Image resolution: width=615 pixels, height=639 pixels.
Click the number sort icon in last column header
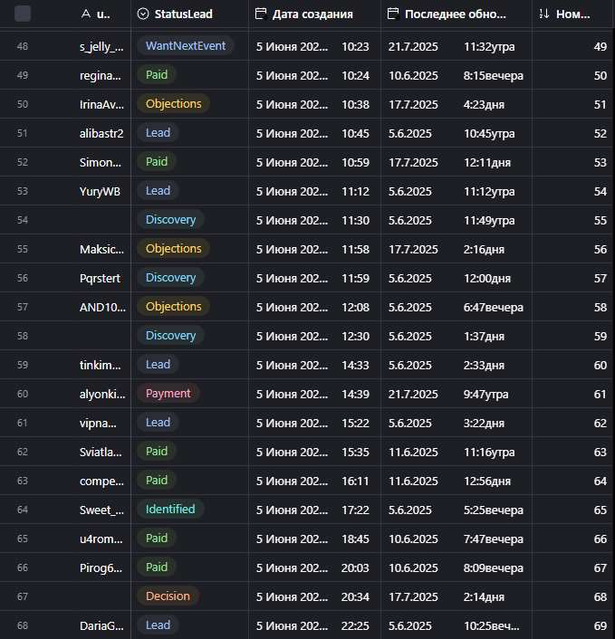(x=543, y=14)
